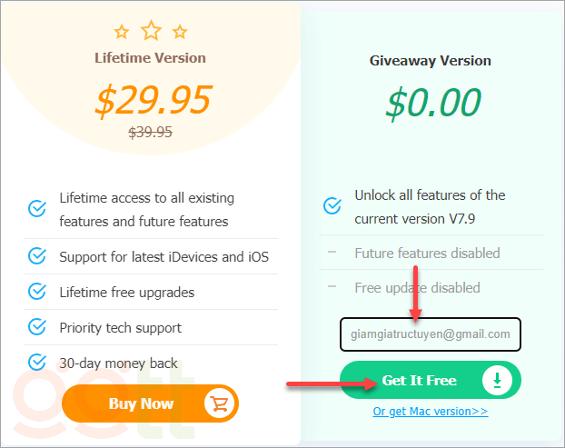Click the left small star icon

coord(122,33)
